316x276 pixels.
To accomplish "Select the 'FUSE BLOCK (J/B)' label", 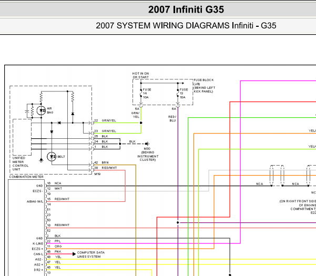I will [203, 82].
